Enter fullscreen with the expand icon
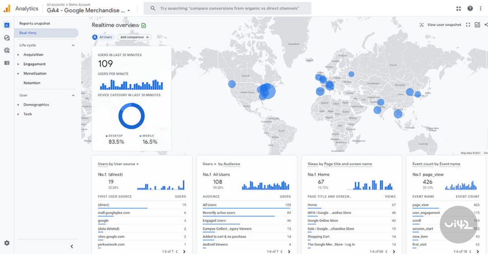This screenshot has width=488, height=254. tap(468, 25)
